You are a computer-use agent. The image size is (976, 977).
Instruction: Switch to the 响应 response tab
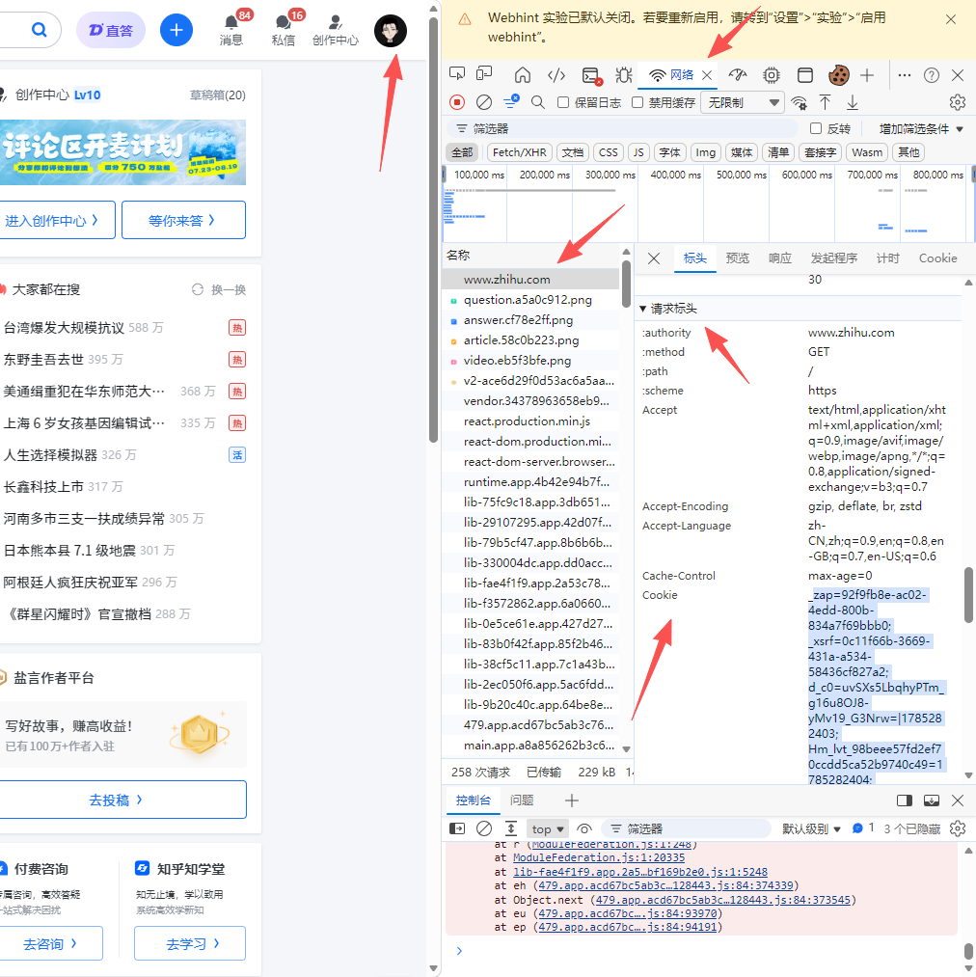coord(779,258)
